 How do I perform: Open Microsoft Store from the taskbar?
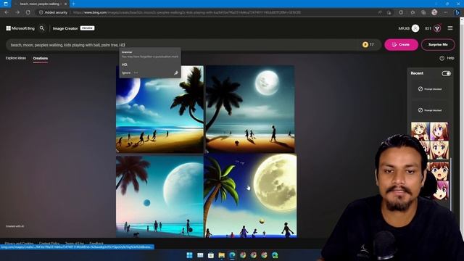(211, 255)
